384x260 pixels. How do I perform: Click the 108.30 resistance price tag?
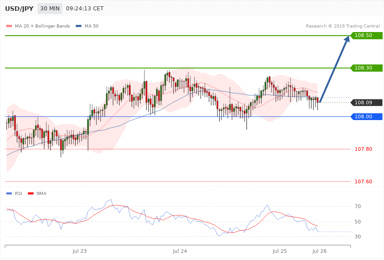click(x=366, y=68)
